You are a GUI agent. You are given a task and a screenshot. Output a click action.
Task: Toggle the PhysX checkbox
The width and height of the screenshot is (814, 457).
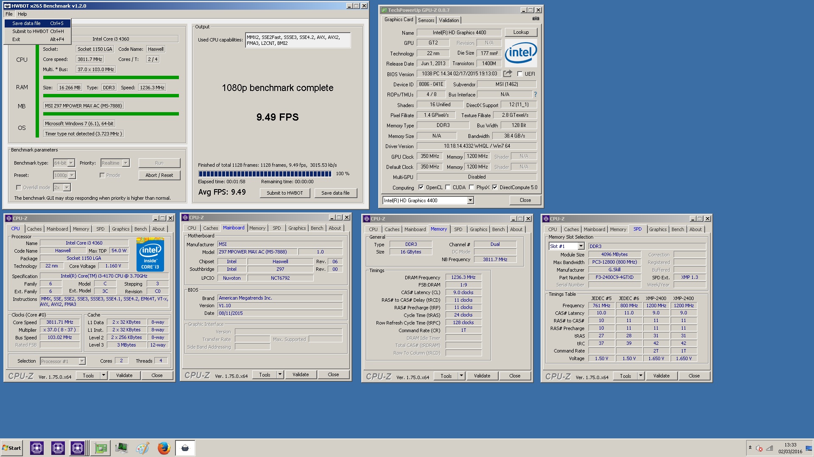pyautogui.click(x=471, y=187)
